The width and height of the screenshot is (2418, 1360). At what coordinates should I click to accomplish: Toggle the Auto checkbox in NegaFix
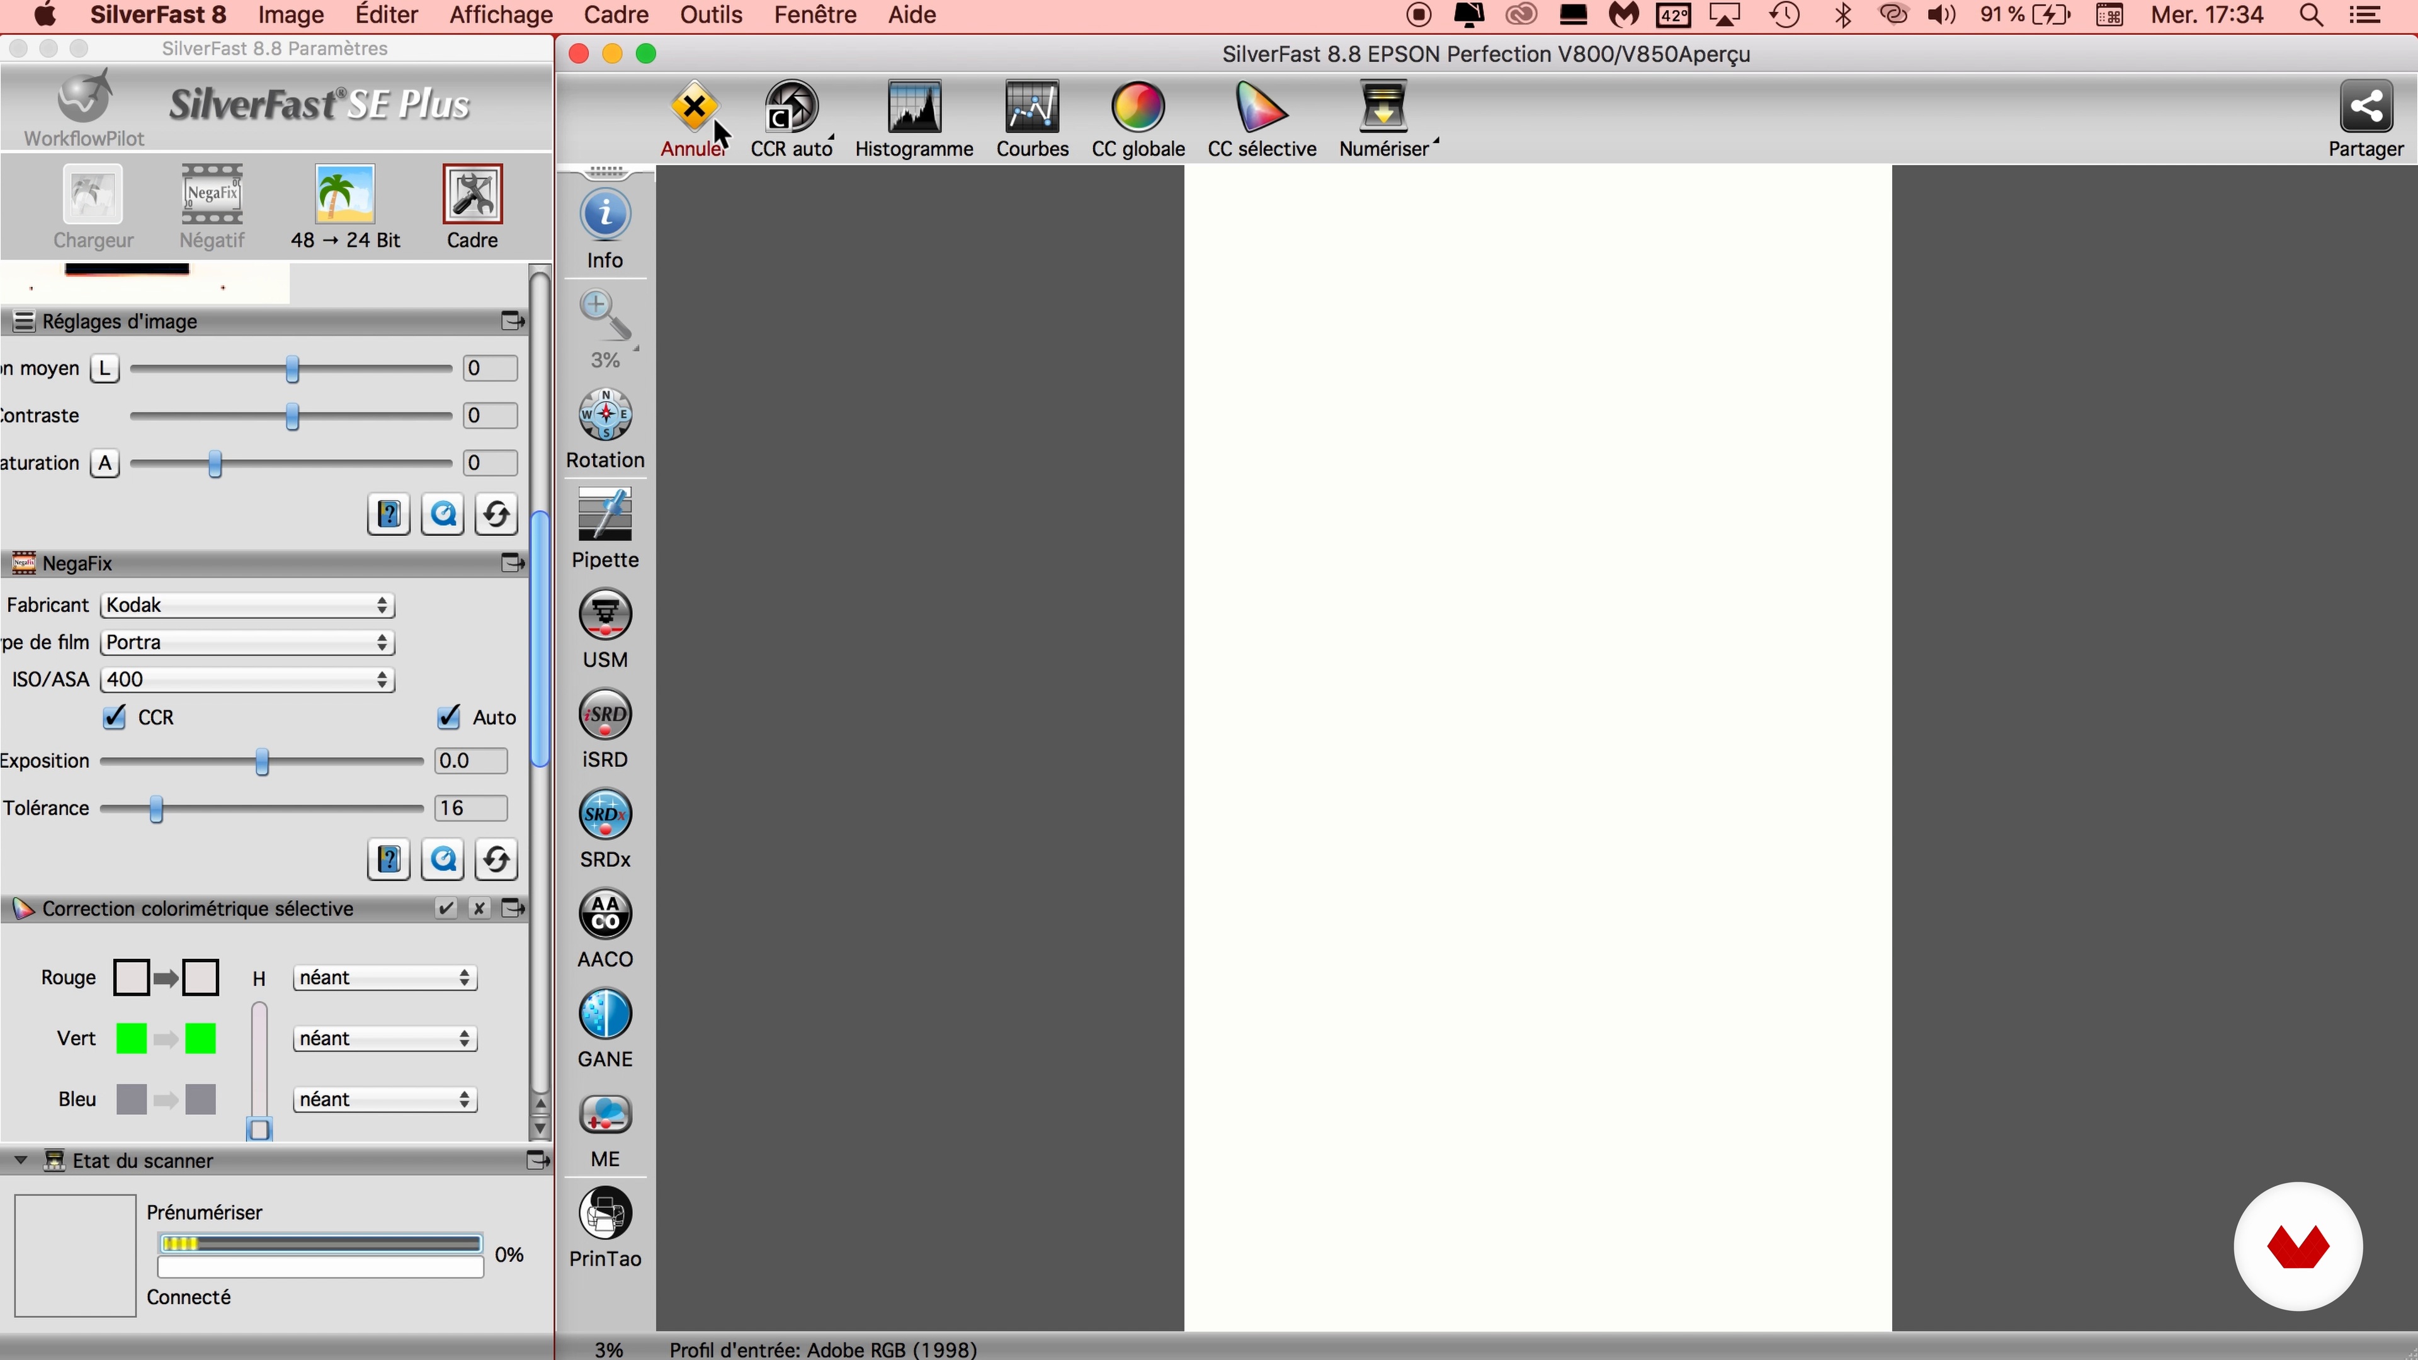[449, 717]
